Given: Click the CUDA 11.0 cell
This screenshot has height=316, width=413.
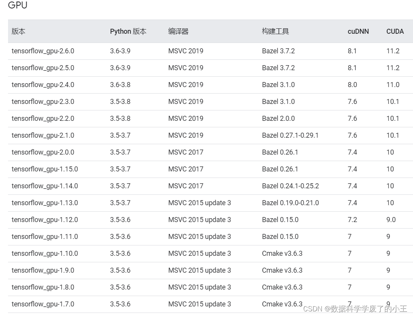Looking at the screenshot, I should tap(393, 85).
